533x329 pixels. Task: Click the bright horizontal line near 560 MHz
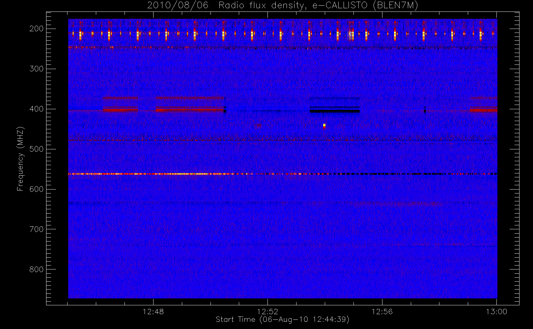pos(283,174)
